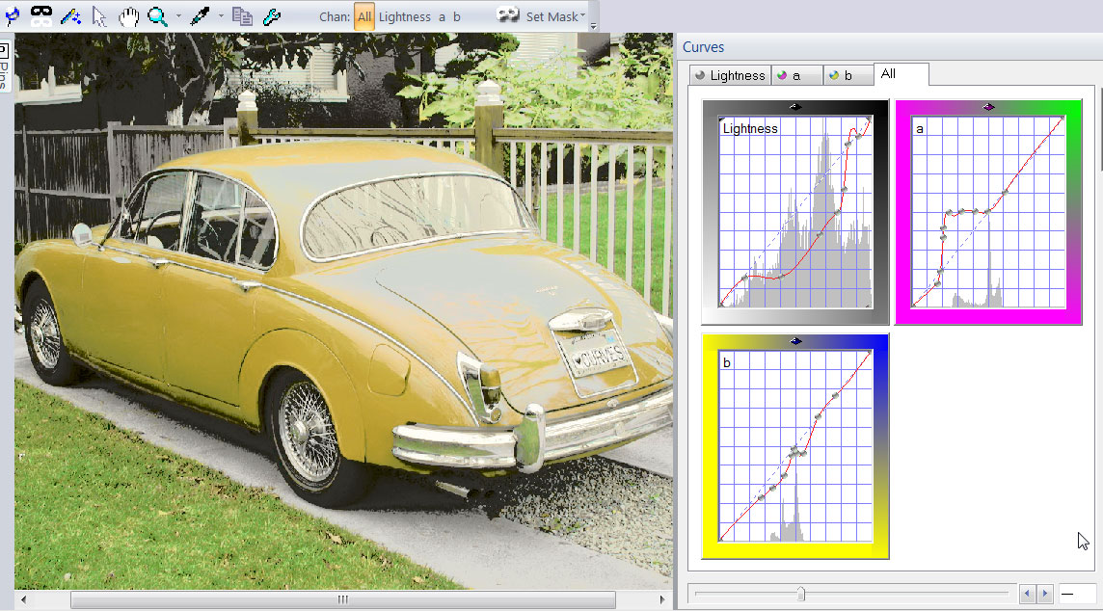Click the value field right of slider arrows
Viewport: 1103px width, 611px height.
[x=1077, y=594]
